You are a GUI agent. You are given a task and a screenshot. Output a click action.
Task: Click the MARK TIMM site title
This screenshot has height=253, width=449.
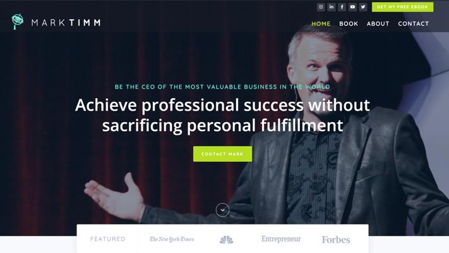(66, 23)
